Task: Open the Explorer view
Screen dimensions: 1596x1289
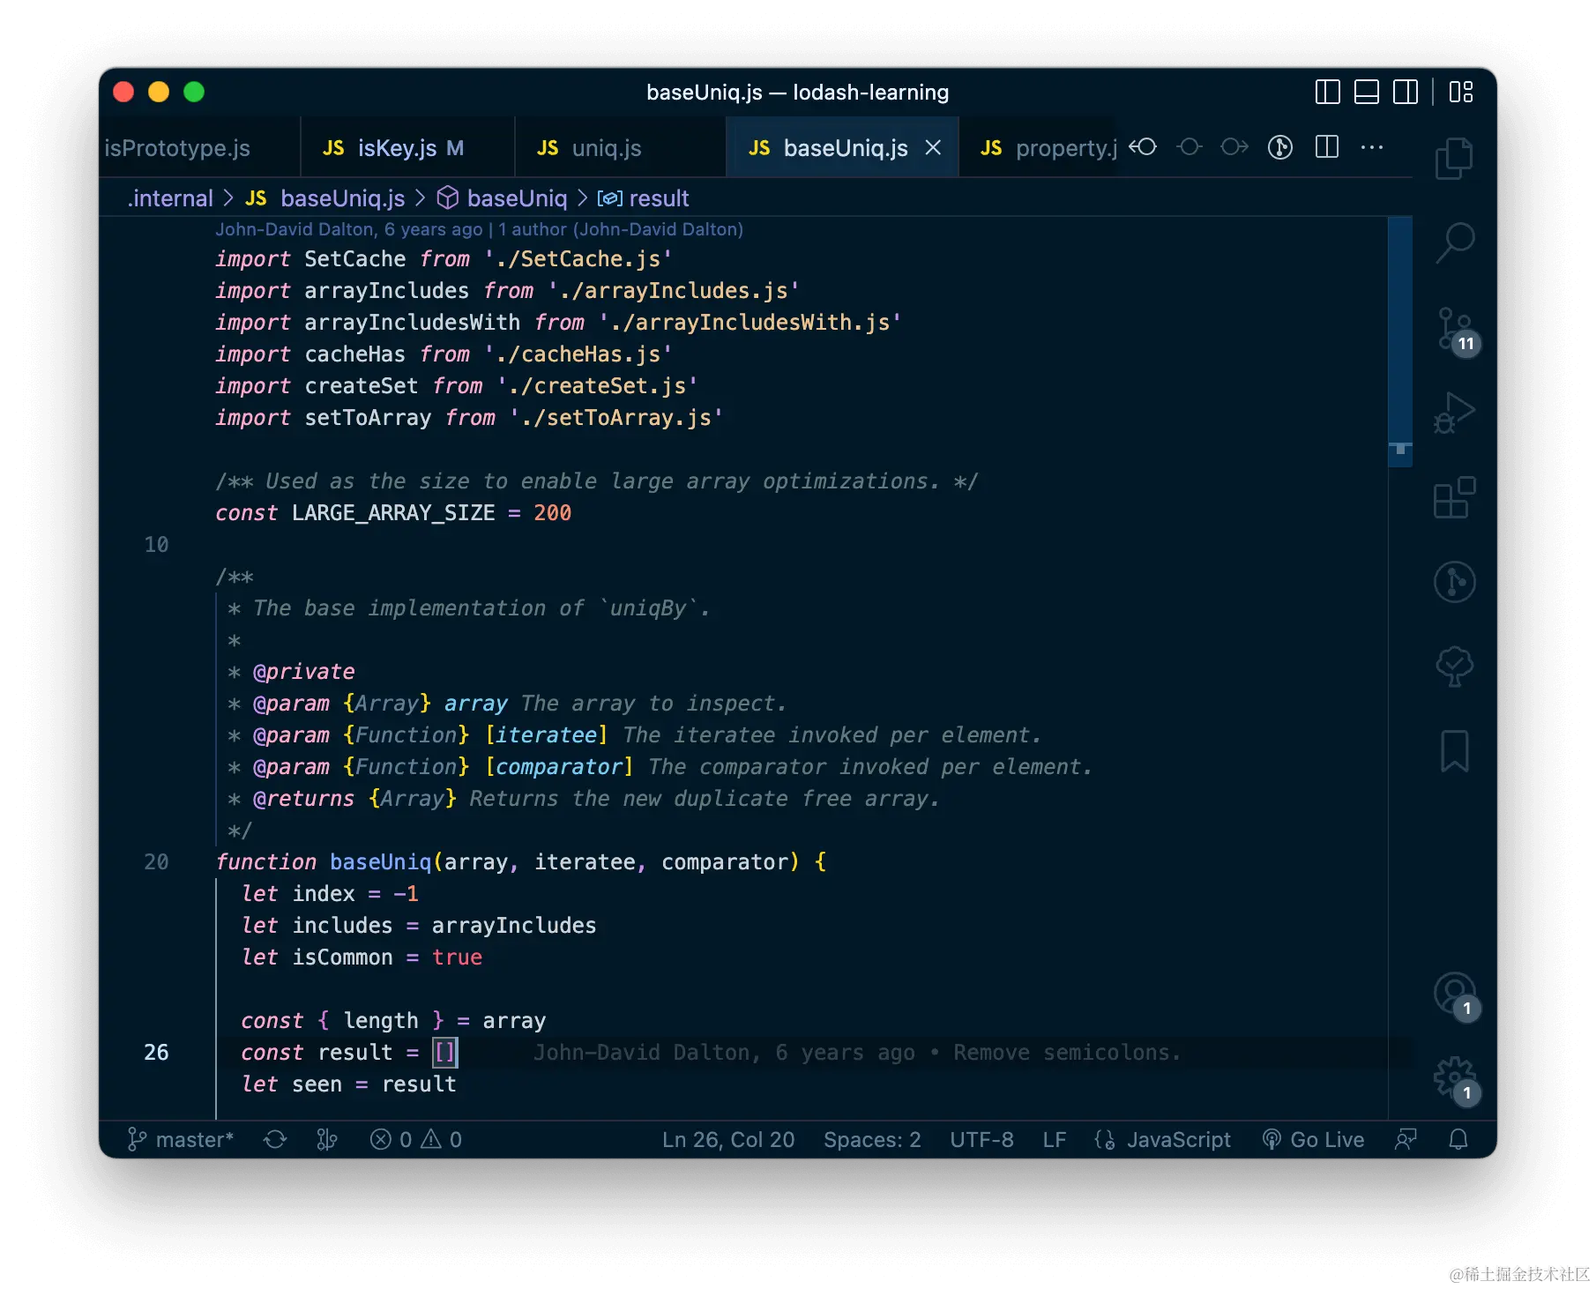Action: point(1453,159)
